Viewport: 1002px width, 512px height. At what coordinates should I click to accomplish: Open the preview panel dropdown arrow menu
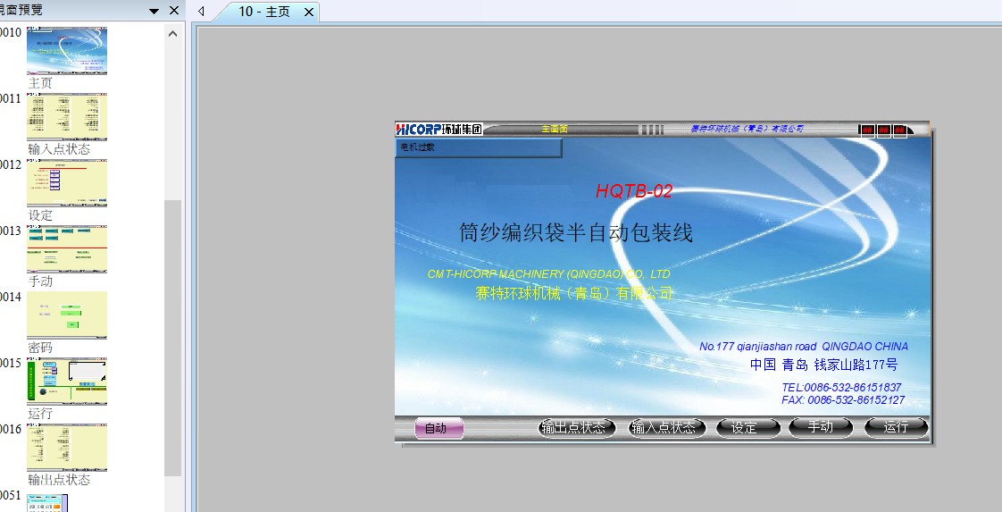[x=154, y=12]
